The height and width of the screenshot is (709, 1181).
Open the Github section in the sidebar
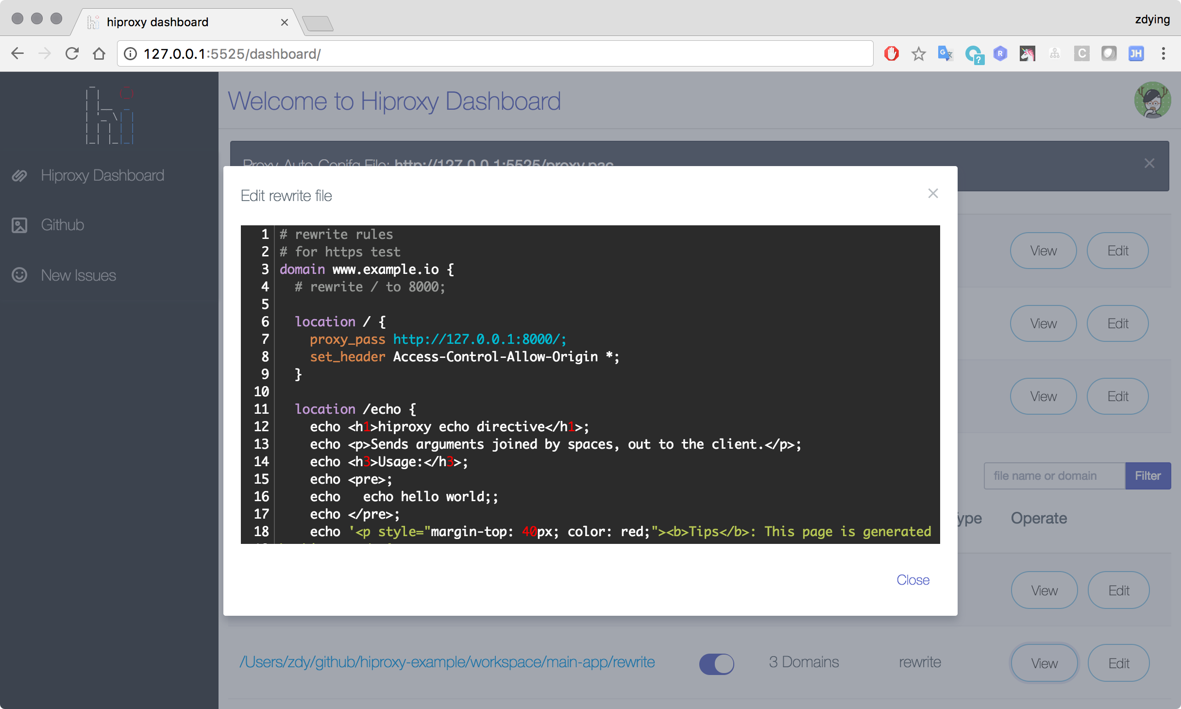point(62,224)
